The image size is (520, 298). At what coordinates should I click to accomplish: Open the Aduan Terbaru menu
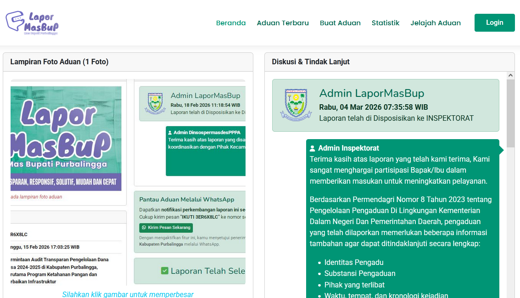tap(283, 23)
